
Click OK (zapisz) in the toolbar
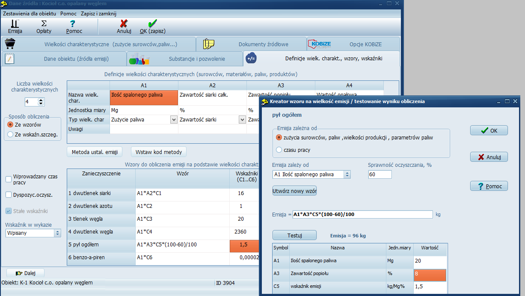point(152,27)
